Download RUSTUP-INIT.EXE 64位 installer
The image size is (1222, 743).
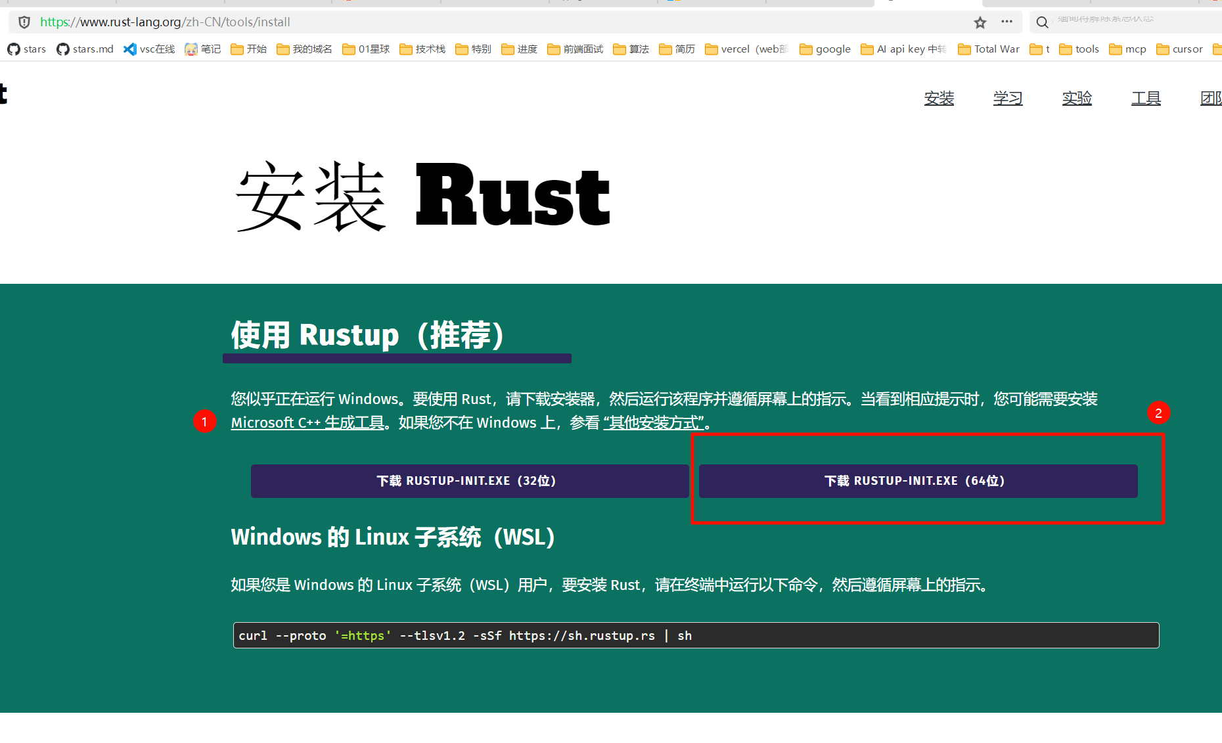tap(918, 481)
